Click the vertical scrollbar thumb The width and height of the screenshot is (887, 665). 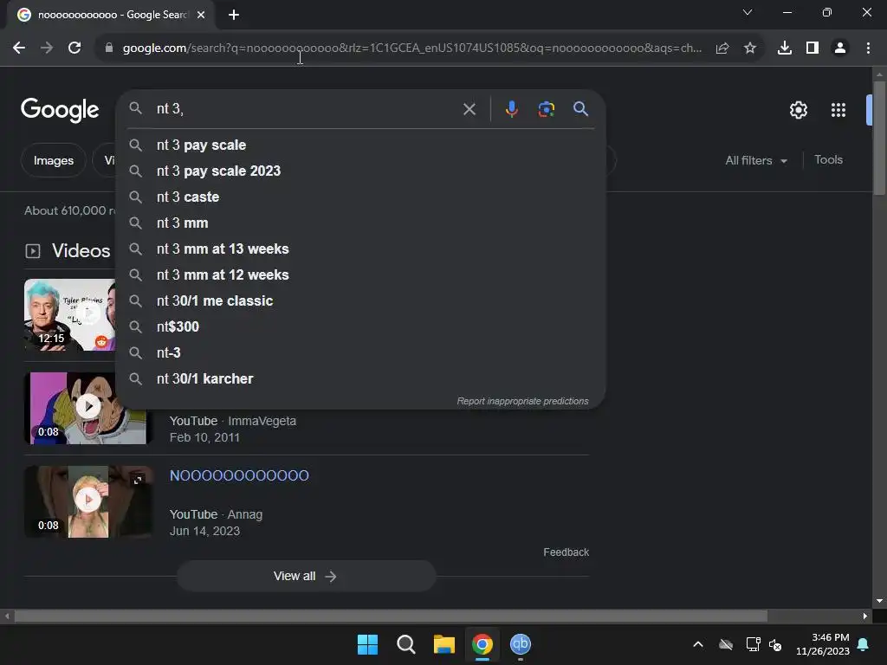pyautogui.click(x=879, y=139)
